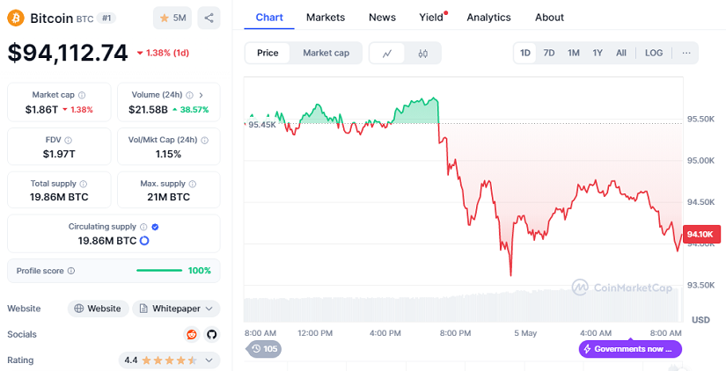
Task: Click the Governments now news badge
Action: tap(630, 349)
